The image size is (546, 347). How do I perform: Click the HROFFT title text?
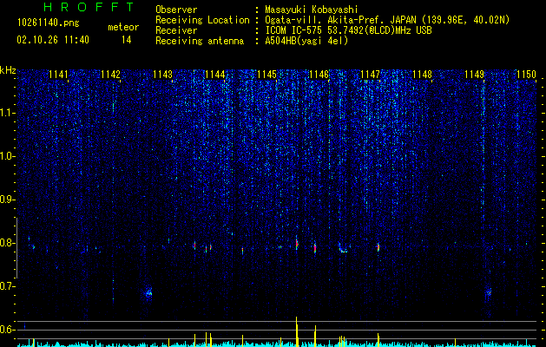(89, 7)
